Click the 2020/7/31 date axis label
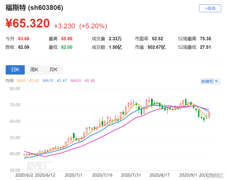 [x=131, y=175]
